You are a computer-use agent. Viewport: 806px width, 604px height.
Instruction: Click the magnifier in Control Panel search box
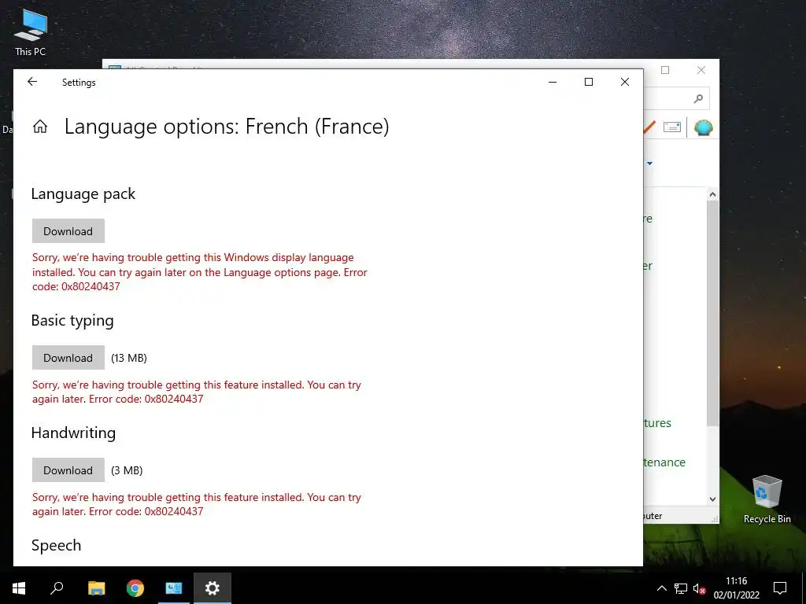(x=698, y=98)
